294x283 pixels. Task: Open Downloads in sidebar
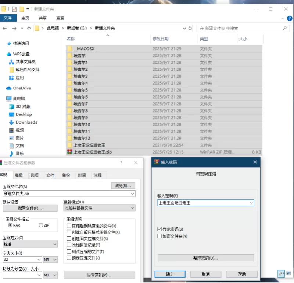(23, 122)
